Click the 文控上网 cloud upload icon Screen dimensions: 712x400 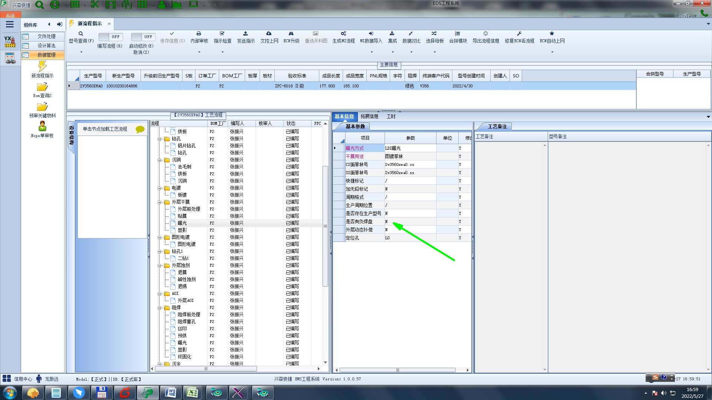(269, 34)
